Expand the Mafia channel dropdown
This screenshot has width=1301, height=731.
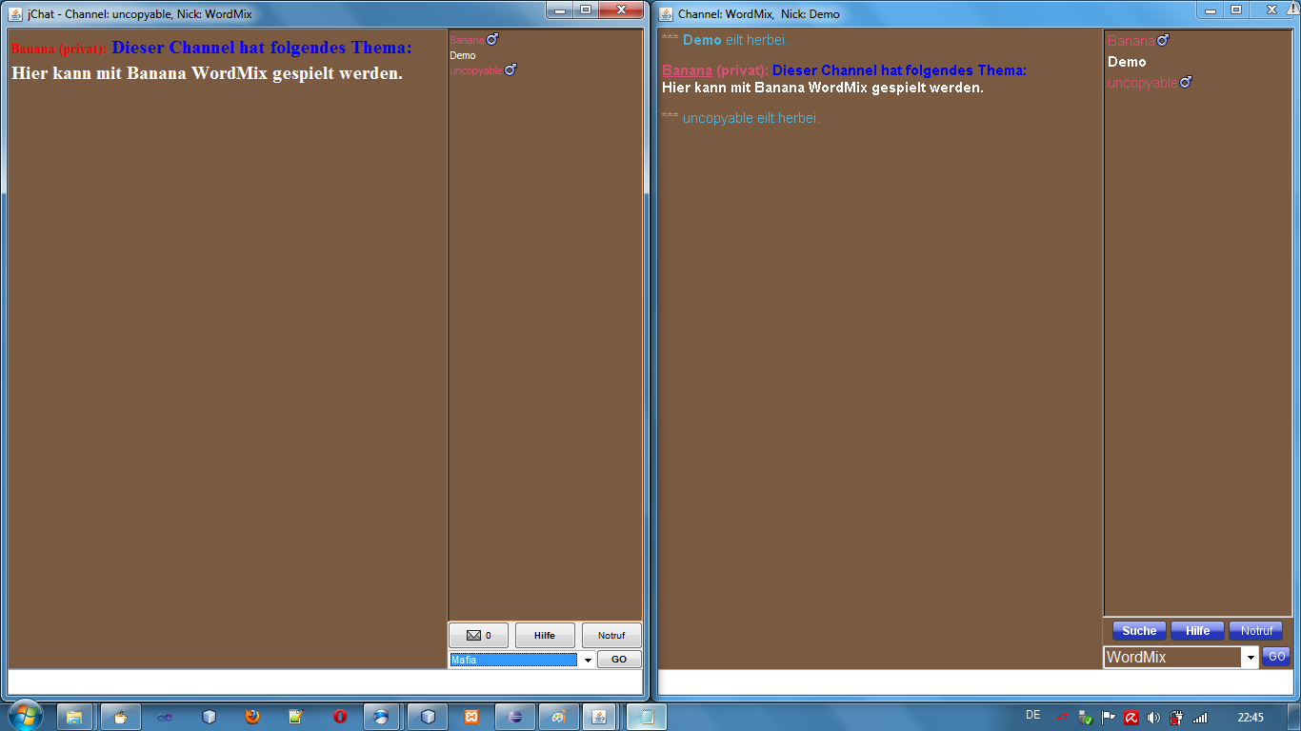pyautogui.click(x=588, y=660)
